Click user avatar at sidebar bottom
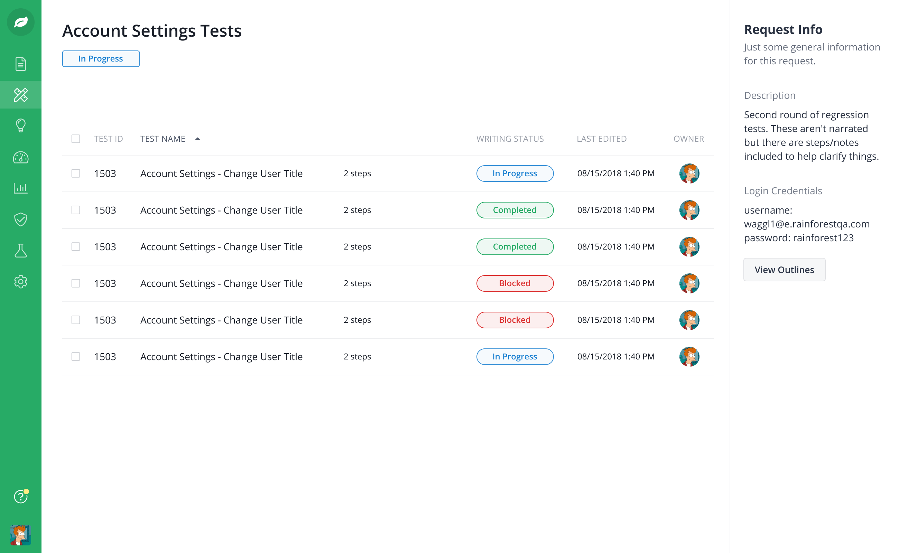Screen dimensions: 899x553 [x=20, y=535]
